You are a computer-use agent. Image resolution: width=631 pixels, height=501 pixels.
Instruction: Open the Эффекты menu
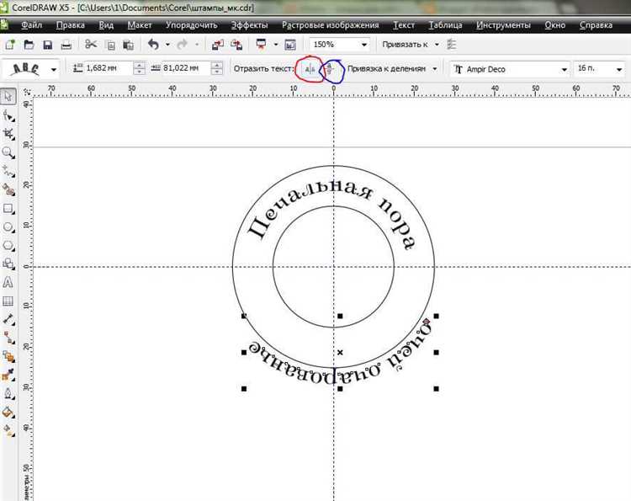pos(249,25)
